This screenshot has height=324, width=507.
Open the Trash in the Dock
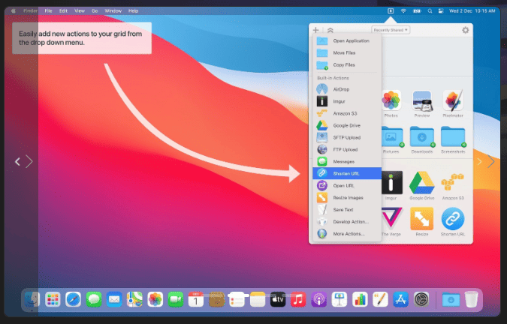(x=472, y=300)
